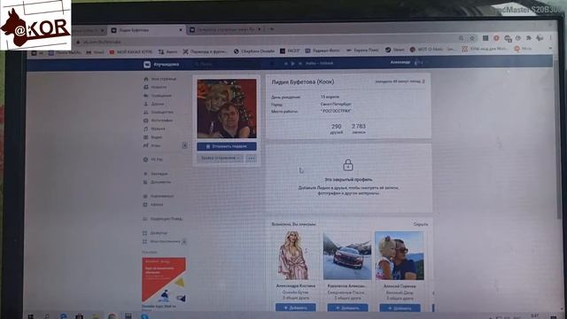Image resolution: width=567 pixels, height=319 pixels.
Task: Open the Дежурные sidebar item
Action: pyautogui.click(x=156, y=233)
